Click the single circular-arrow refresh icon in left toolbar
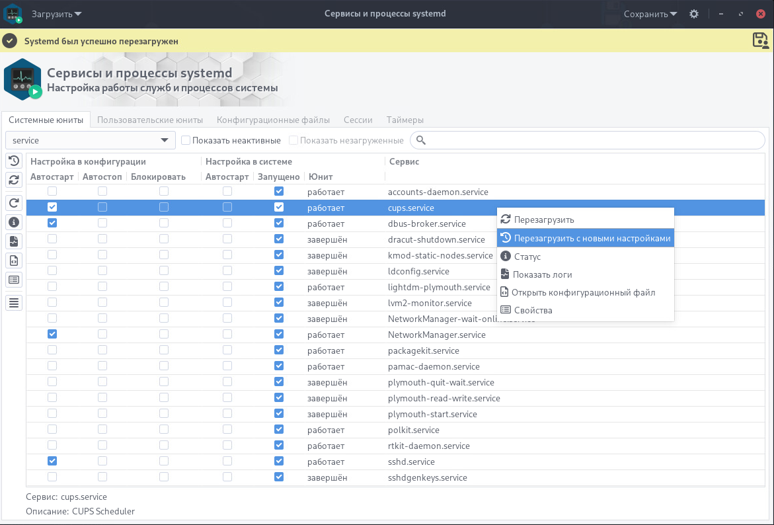The width and height of the screenshot is (774, 525). pos(14,203)
